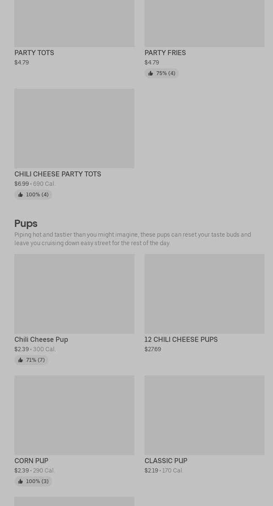
Task: Click the PARTY FRIES item title
Action: (x=165, y=53)
